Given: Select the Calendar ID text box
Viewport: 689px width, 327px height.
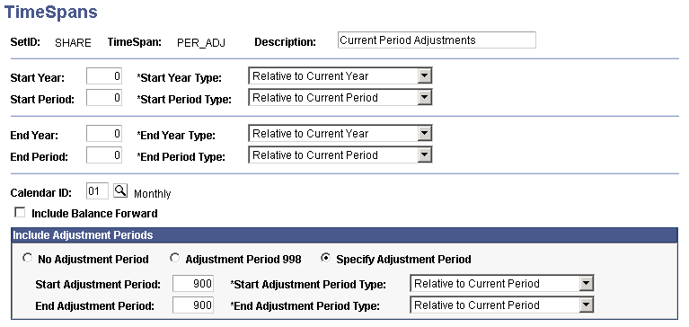Looking at the screenshot, I should [x=97, y=191].
